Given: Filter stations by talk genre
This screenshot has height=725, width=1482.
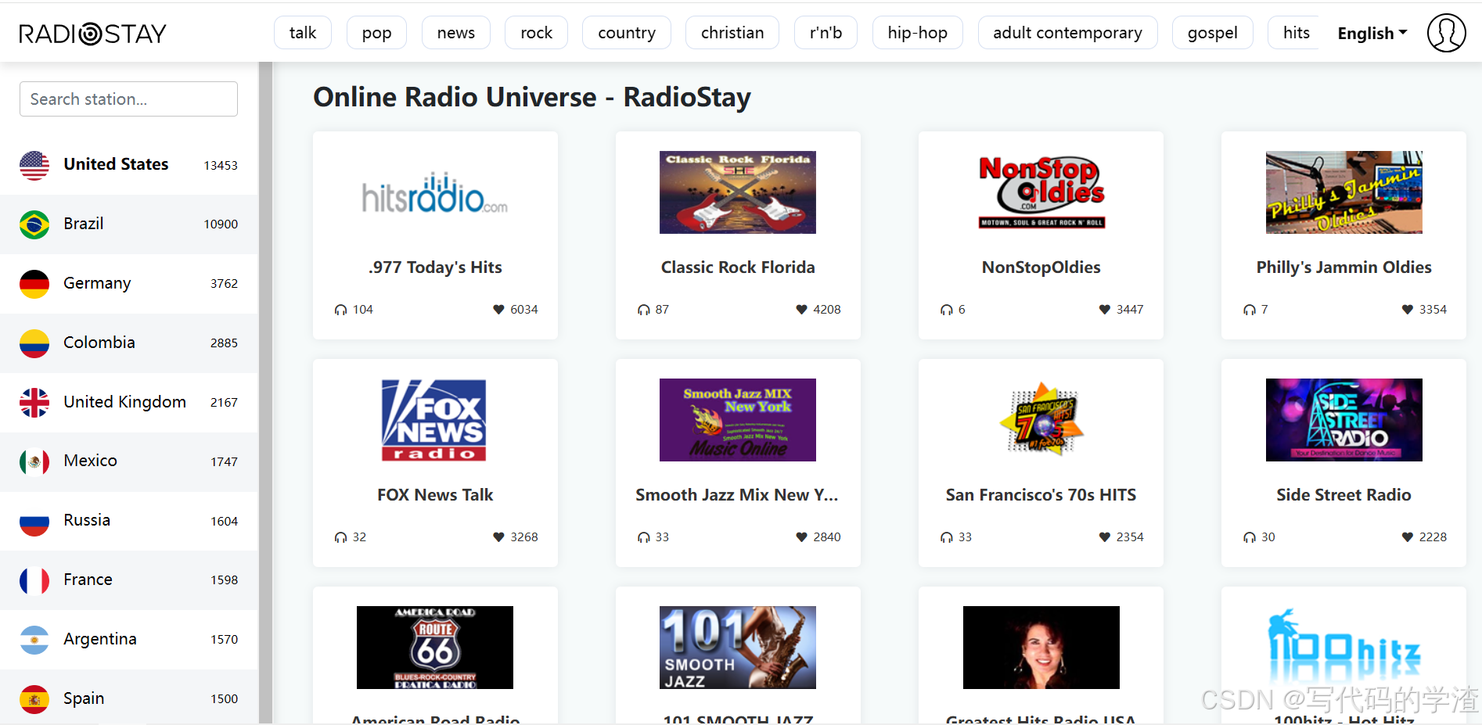Looking at the screenshot, I should (x=303, y=33).
